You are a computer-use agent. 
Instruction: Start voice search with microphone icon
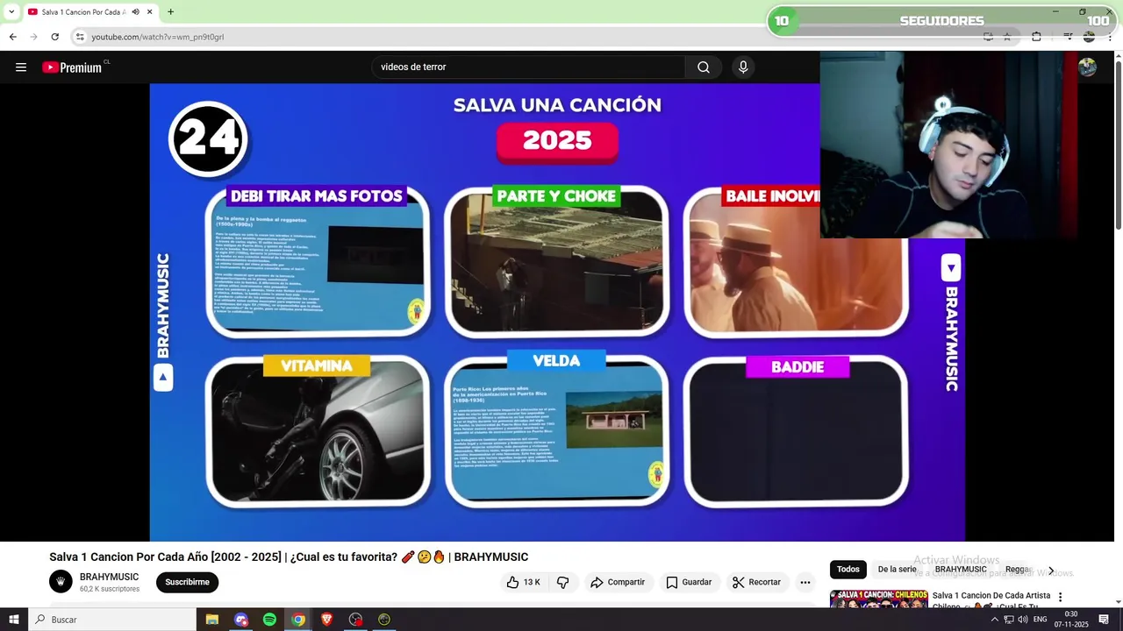[743, 67]
